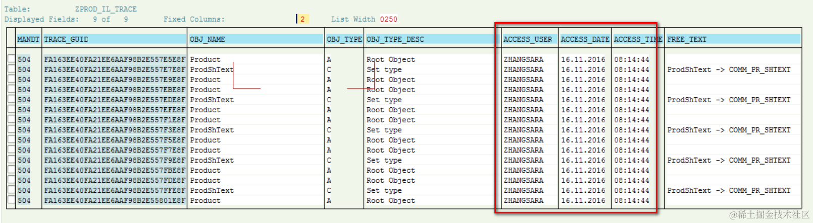Click GUID cell FA163EE40FA21EE6AAF98B2E557EBE8F
The height and width of the screenshot is (223, 813).
(115, 90)
